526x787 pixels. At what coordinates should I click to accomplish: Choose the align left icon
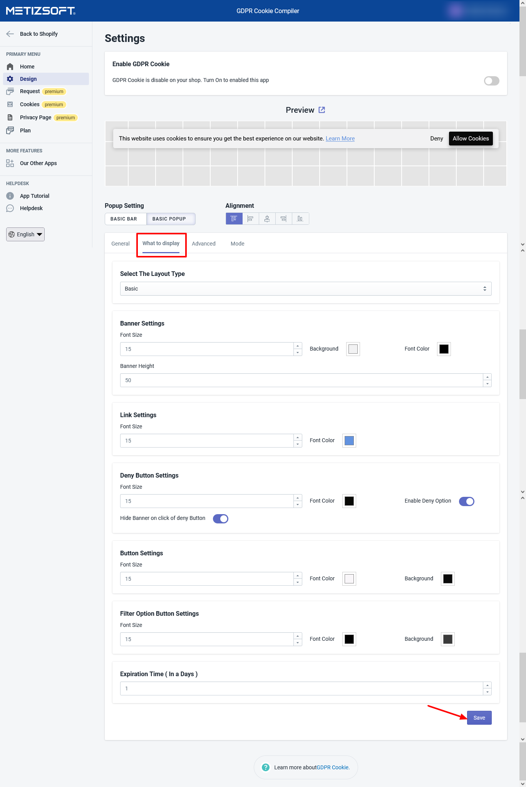(x=250, y=219)
